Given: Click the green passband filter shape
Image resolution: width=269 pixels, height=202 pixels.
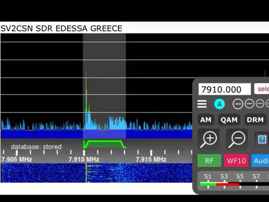Looking at the screenshot, I should click(x=104, y=144).
